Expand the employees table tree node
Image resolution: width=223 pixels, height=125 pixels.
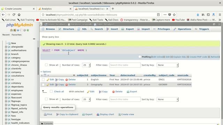(x=6, y=90)
